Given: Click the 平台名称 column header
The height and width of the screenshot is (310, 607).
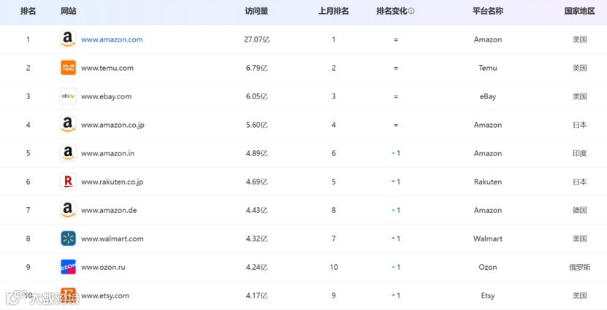Looking at the screenshot, I should point(488,11).
